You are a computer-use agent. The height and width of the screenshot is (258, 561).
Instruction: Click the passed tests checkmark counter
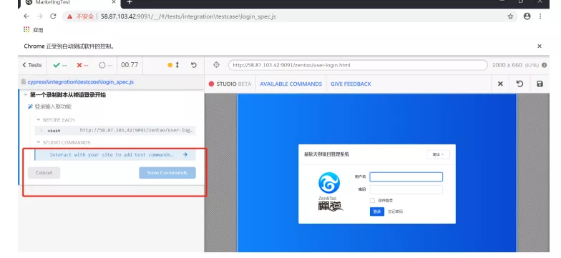point(60,65)
